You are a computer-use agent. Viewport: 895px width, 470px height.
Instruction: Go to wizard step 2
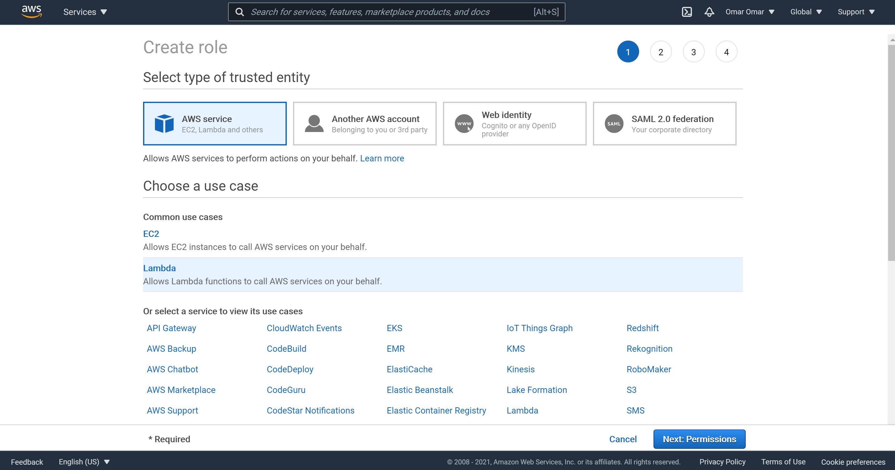[661, 52]
